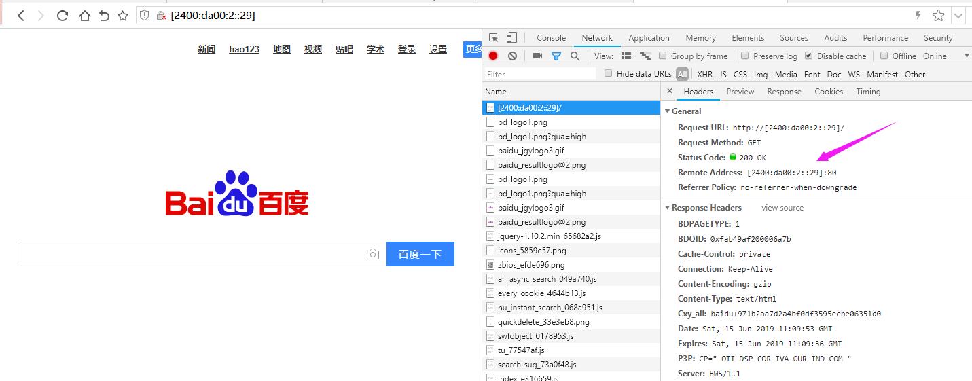Open the 新闻 link
Viewport: 972px width, 381px height.
tap(206, 49)
